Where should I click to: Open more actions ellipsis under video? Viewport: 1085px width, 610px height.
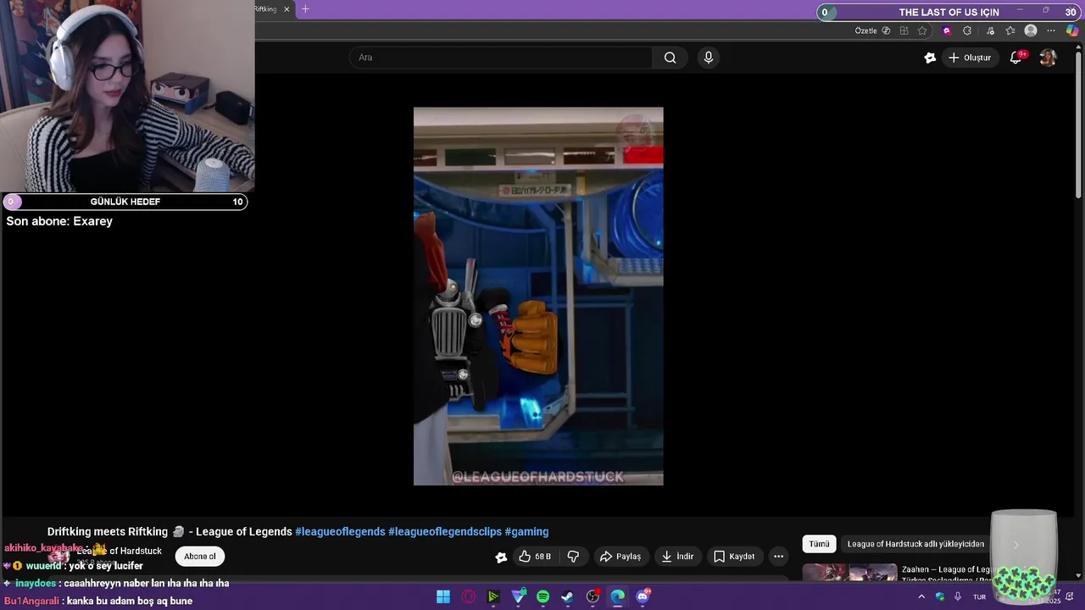(x=778, y=557)
